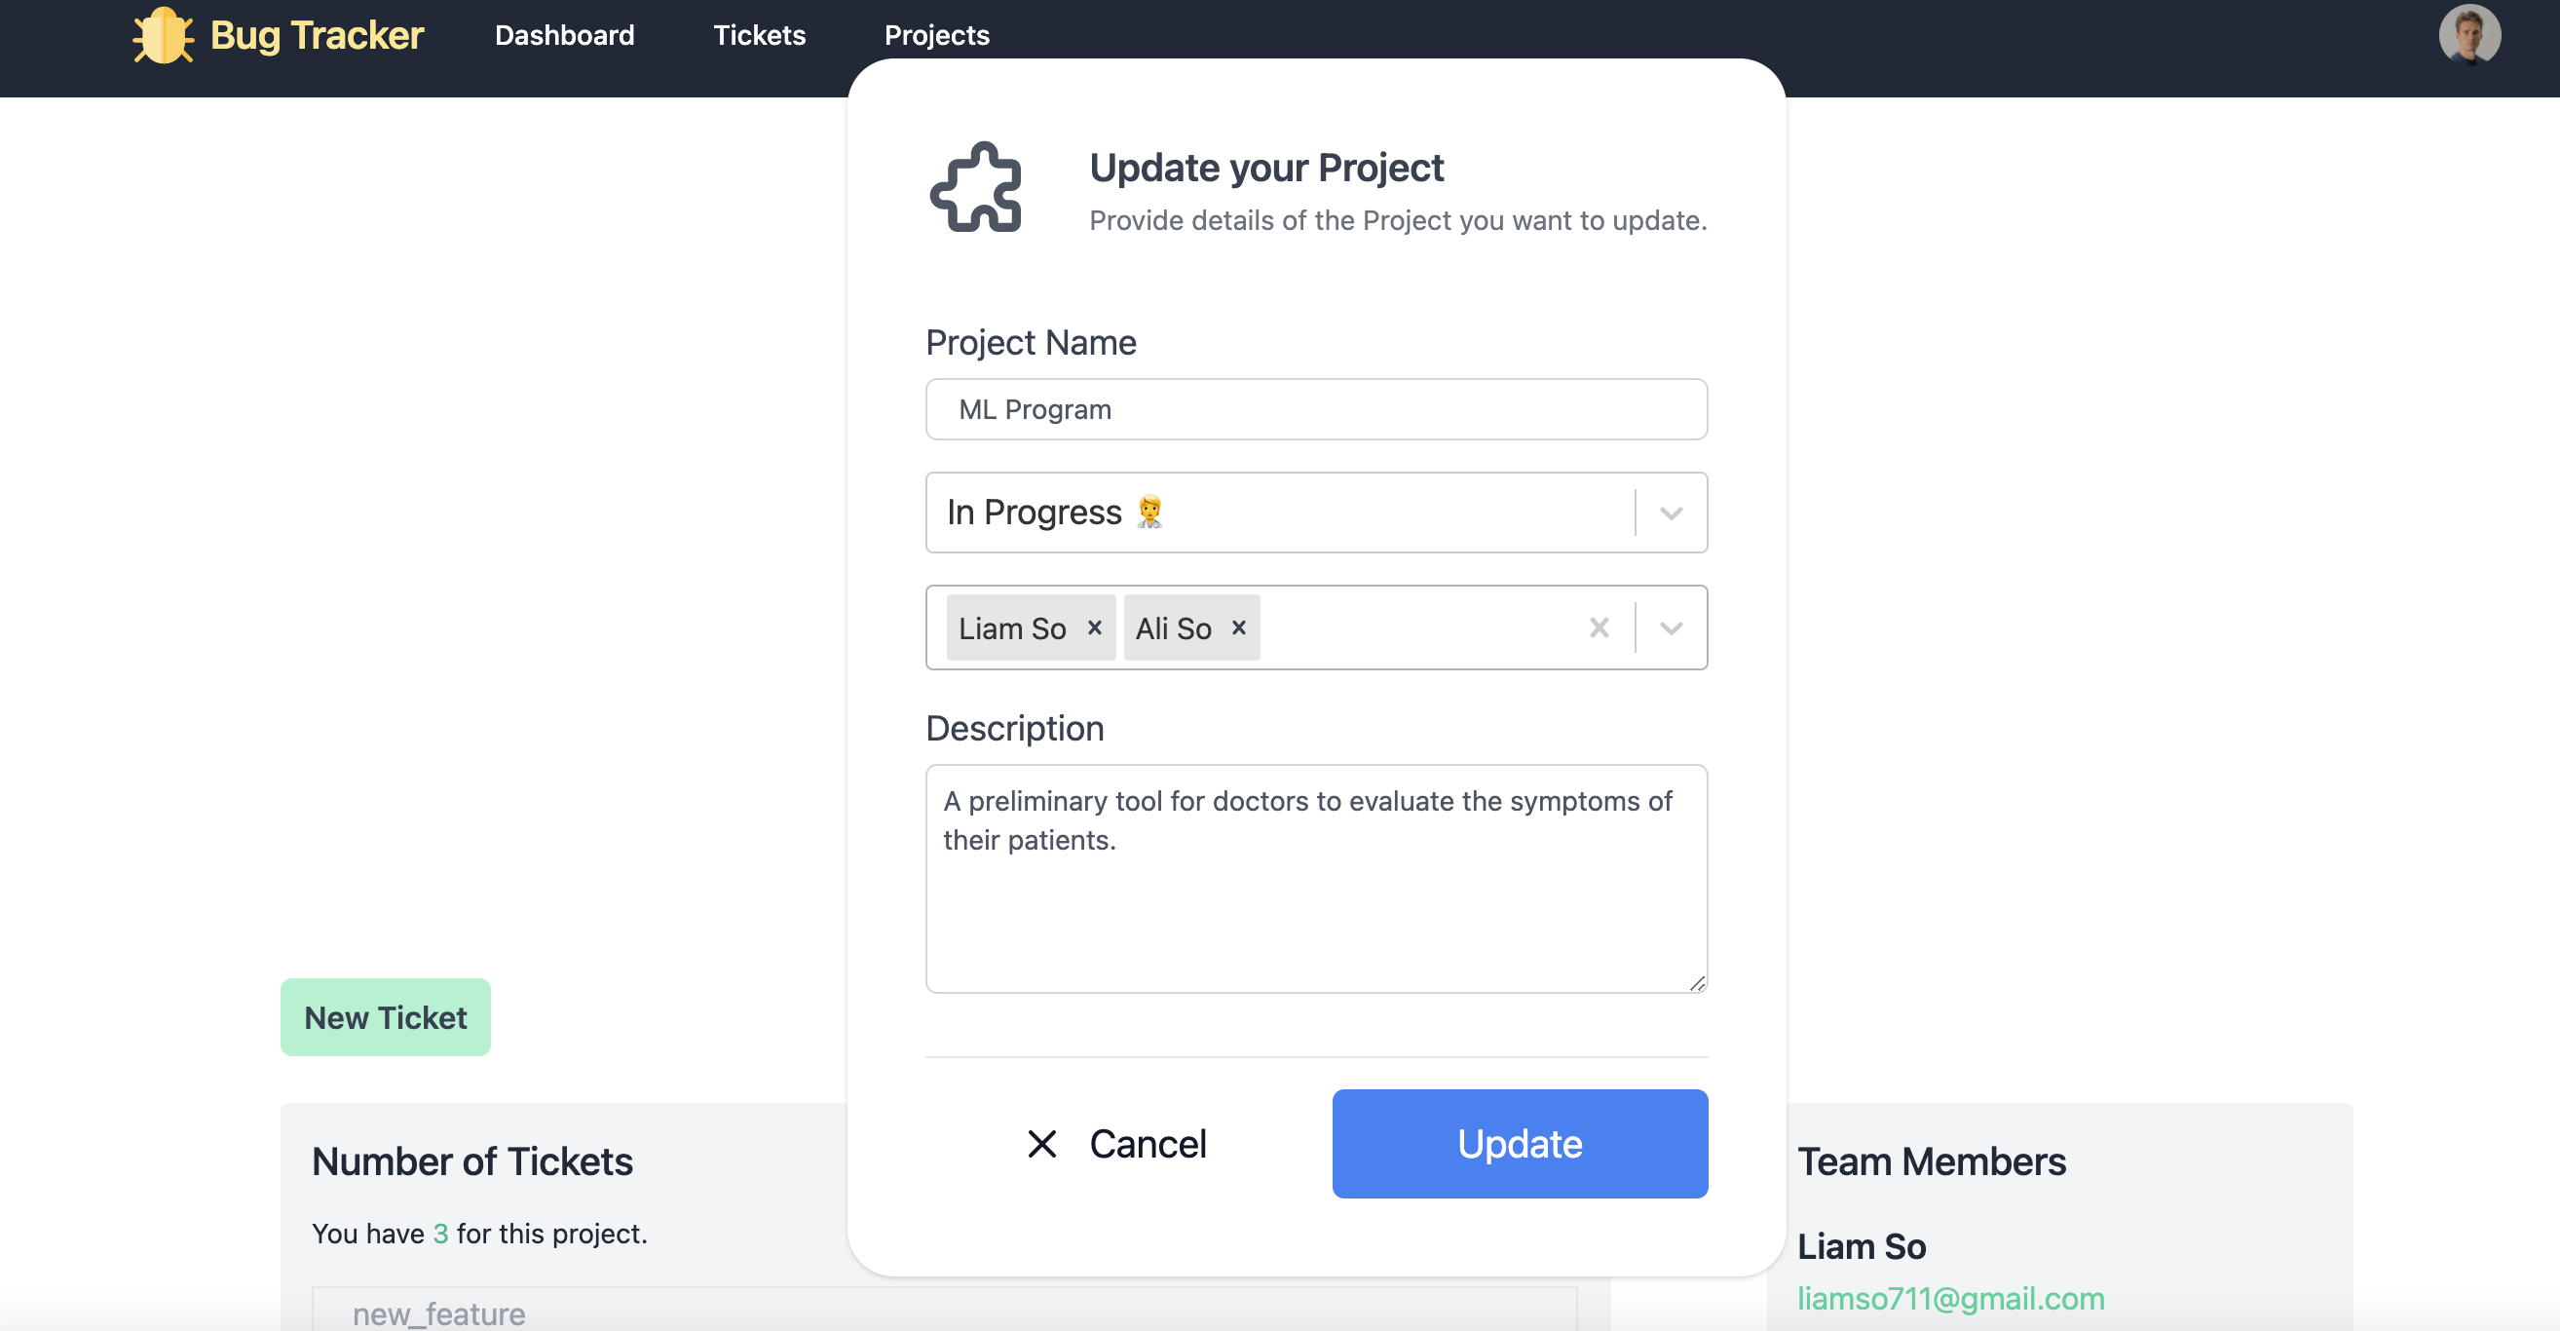This screenshot has width=2560, height=1331.
Task: Click the Bug Tracker bug logo icon
Action: click(x=162, y=36)
